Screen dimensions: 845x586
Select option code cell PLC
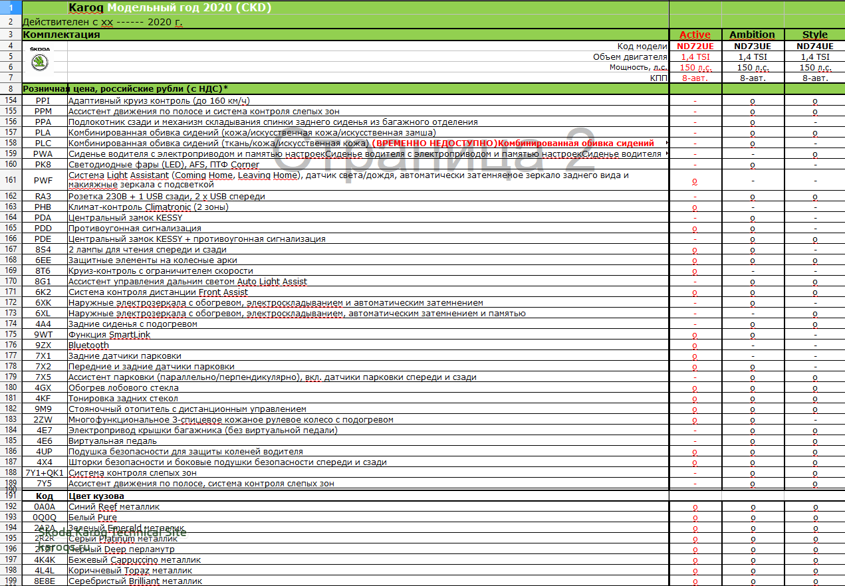point(43,143)
